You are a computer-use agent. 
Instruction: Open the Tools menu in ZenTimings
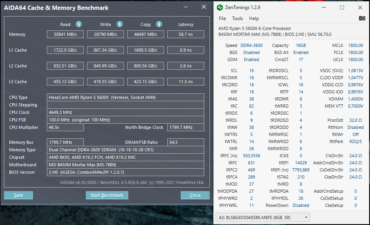tap(237, 19)
